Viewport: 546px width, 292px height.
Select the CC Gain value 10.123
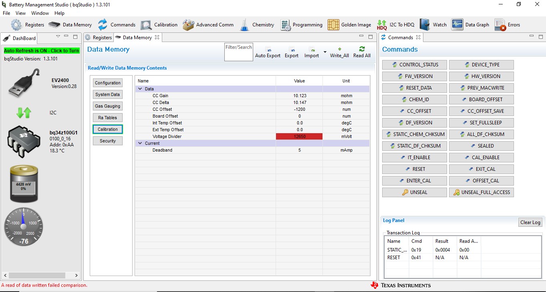pyautogui.click(x=299, y=96)
